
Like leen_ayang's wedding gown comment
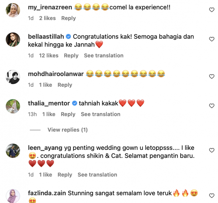(212, 150)
